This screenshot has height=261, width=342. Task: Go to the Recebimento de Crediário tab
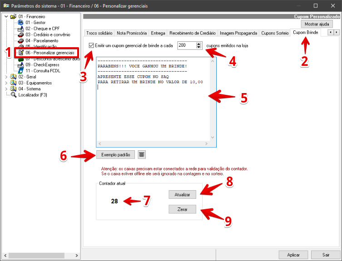(193, 33)
